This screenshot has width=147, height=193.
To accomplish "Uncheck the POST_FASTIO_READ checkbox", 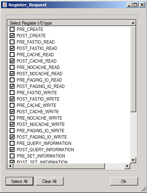I will pos(12,48).
